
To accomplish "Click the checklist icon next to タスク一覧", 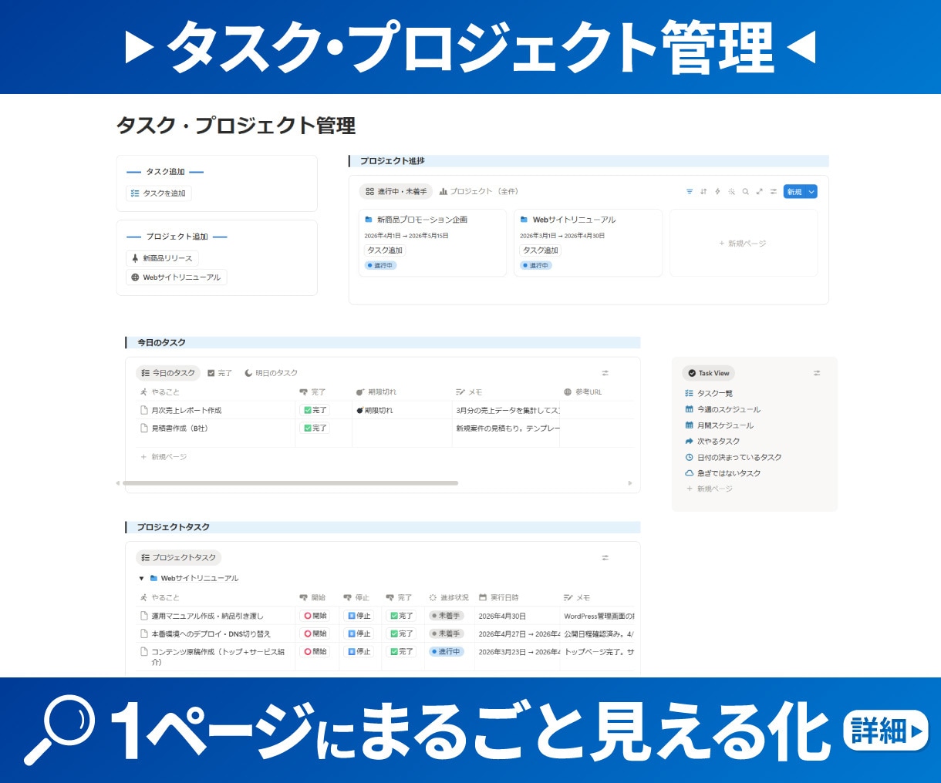I will [690, 393].
